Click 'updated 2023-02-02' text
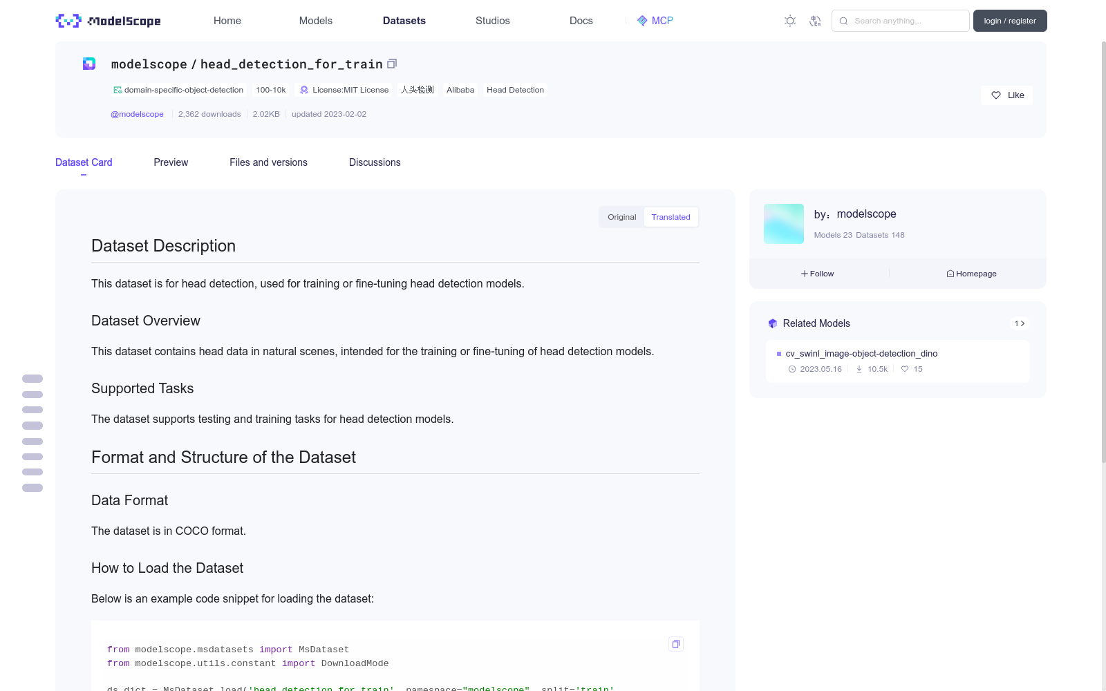Viewport: 1106px width, 691px height. pyautogui.click(x=329, y=114)
